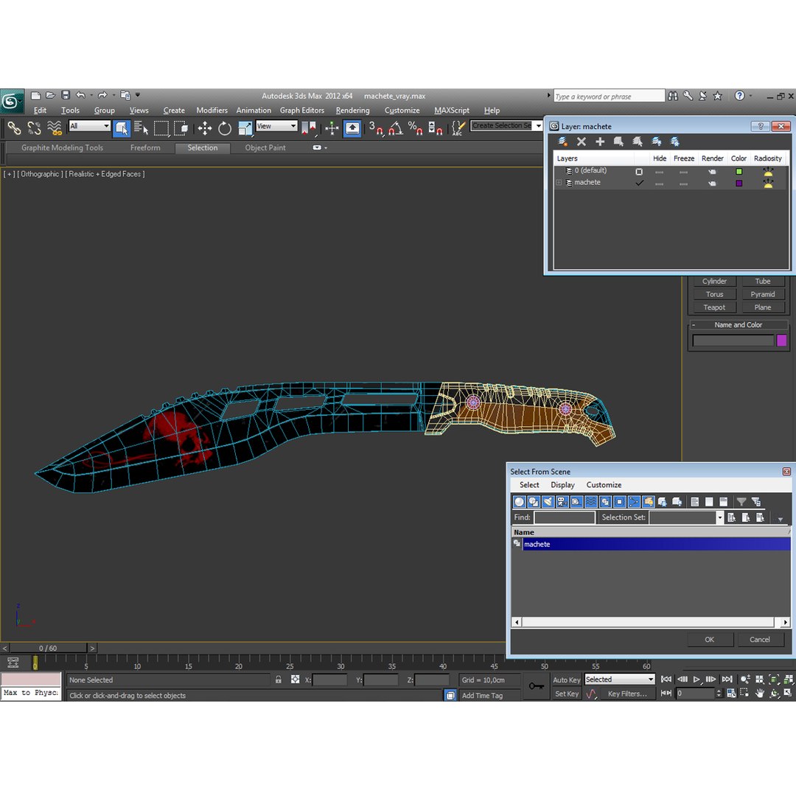
Task: Click green color swatch of default layer
Action: (x=739, y=172)
